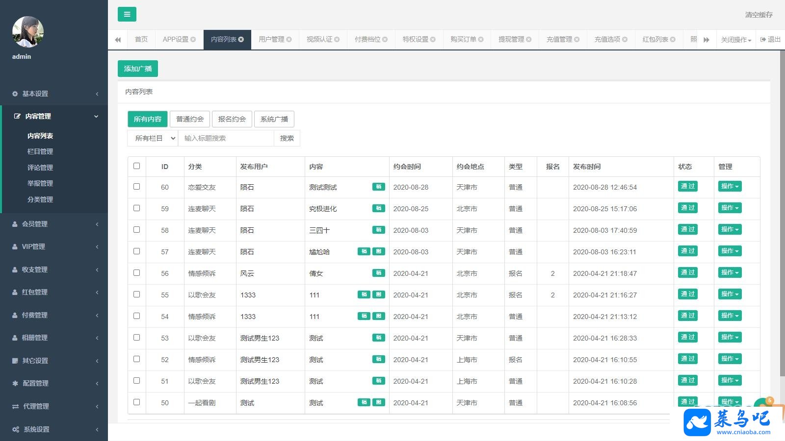This screenshot has height=441, width=785.
Task: Check the box for row ID 56
Action: coord(136,272)
